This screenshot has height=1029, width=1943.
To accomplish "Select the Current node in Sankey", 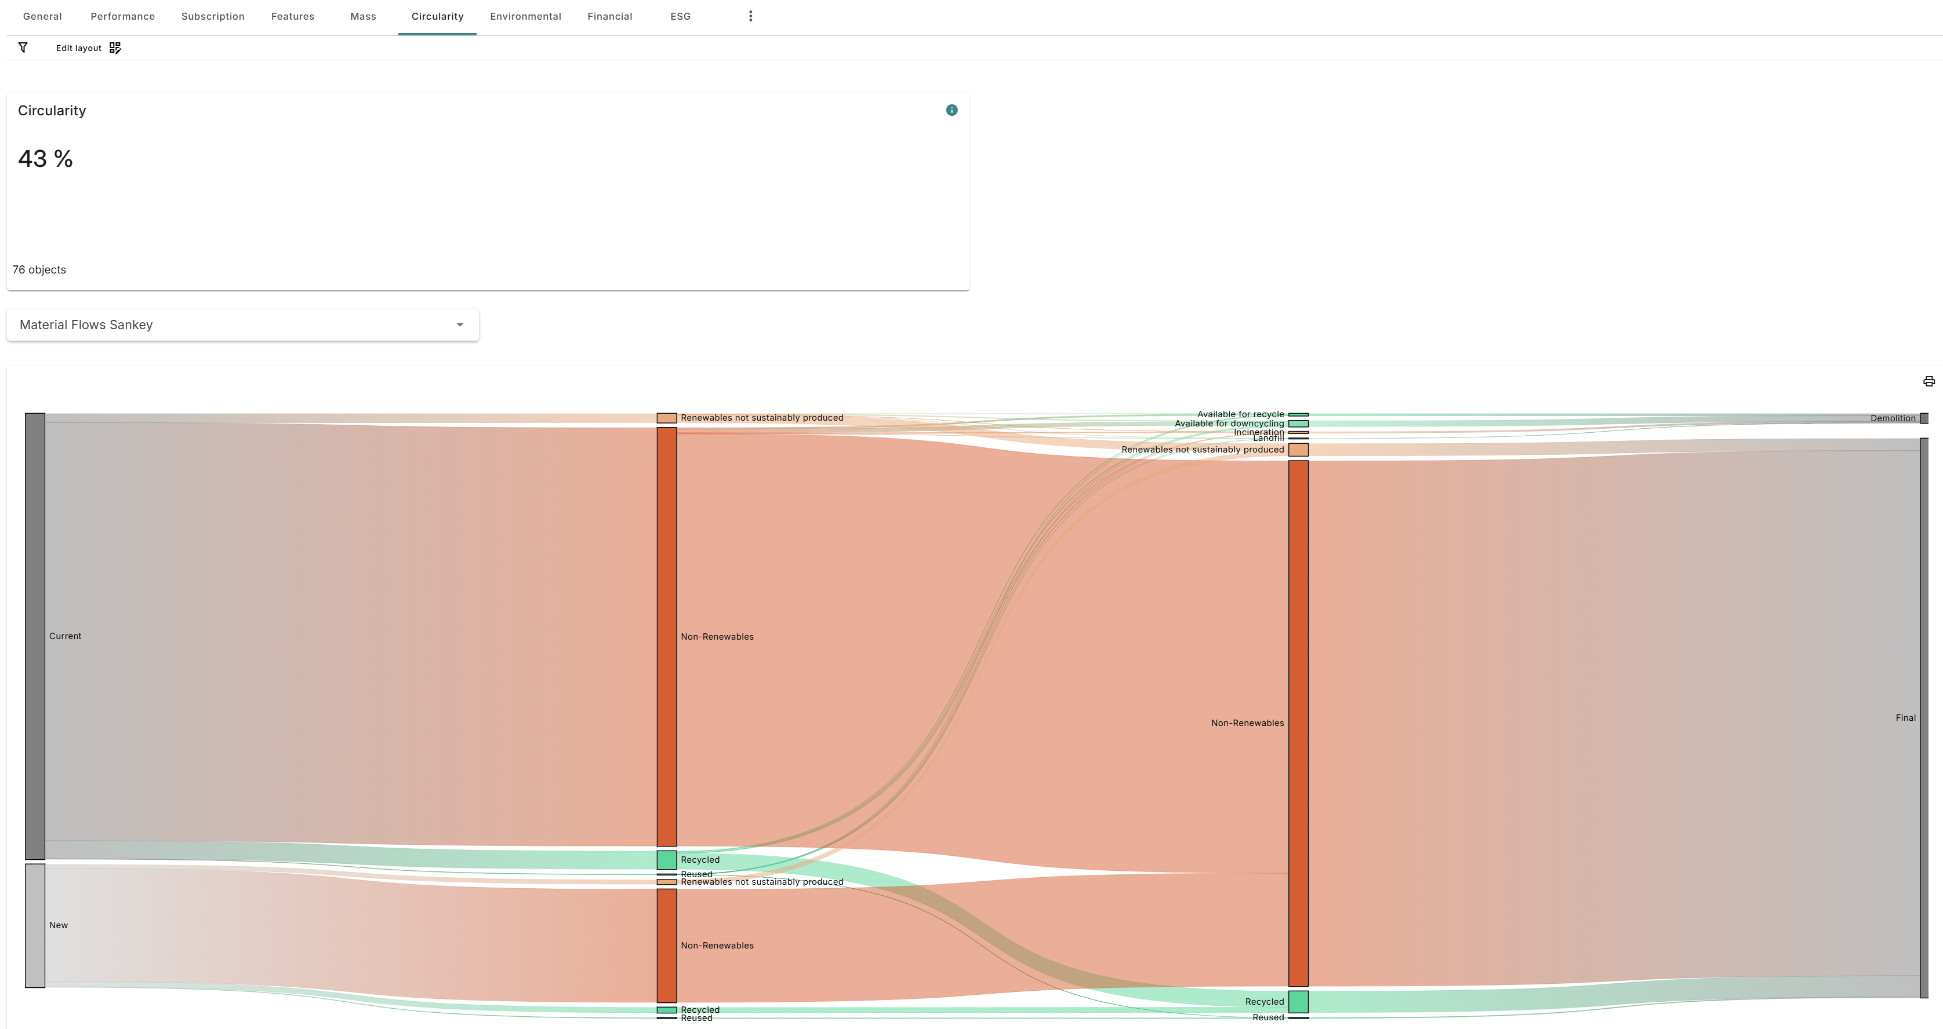I will click(35, 636).
